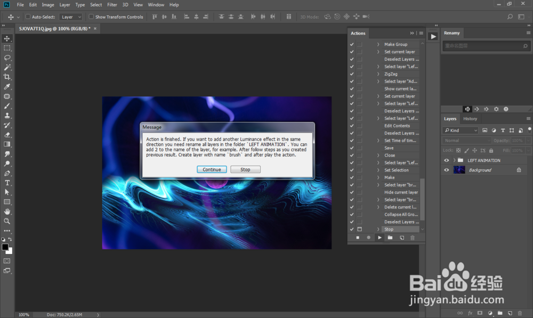Toggle dialog box for Stop action step

pos(360,230)
